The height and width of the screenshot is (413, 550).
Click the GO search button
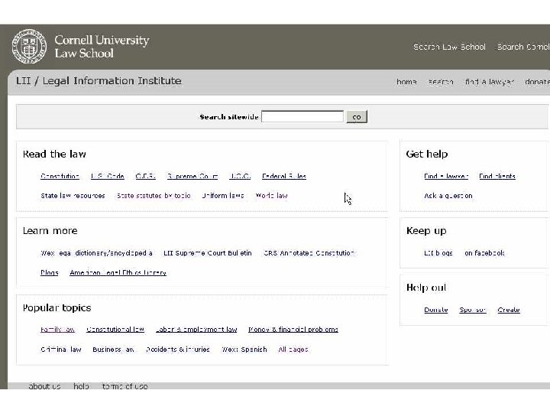click(357, 117)
